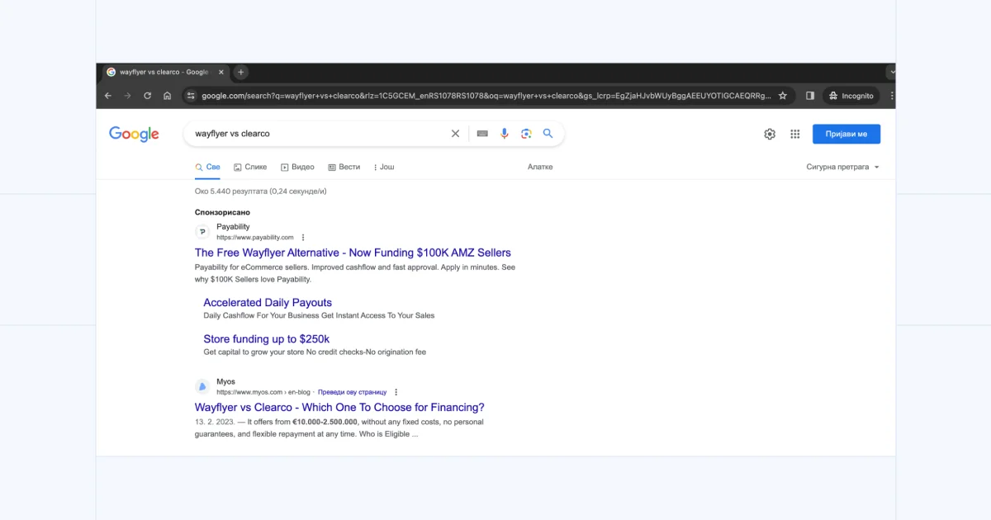Expand Сигурна претрага dropdown
Image resolution: width=991 pixels, height=520 pixels.
click(843, 167)
